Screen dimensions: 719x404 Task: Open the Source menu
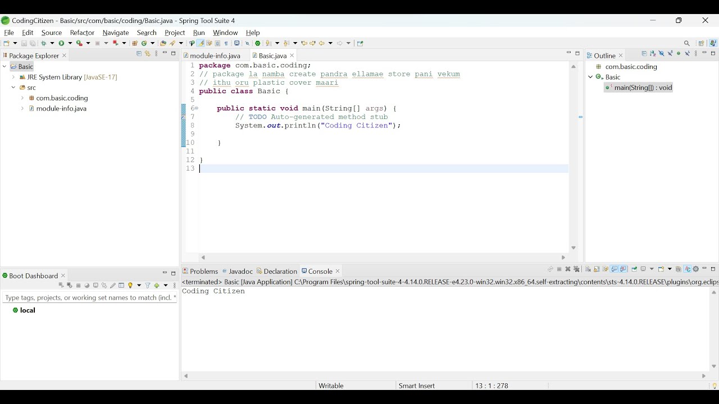click(x=52, y=33)
